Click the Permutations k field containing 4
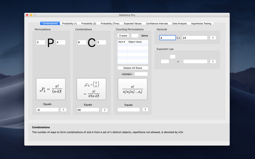255x159 pixels. click(x=61, y=42)
